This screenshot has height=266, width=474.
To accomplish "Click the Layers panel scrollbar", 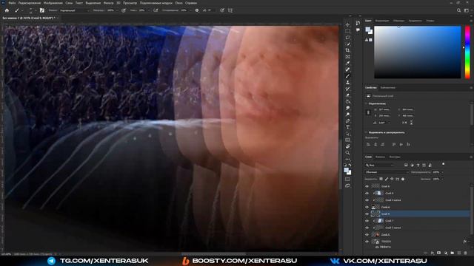I will coord(472,211).
